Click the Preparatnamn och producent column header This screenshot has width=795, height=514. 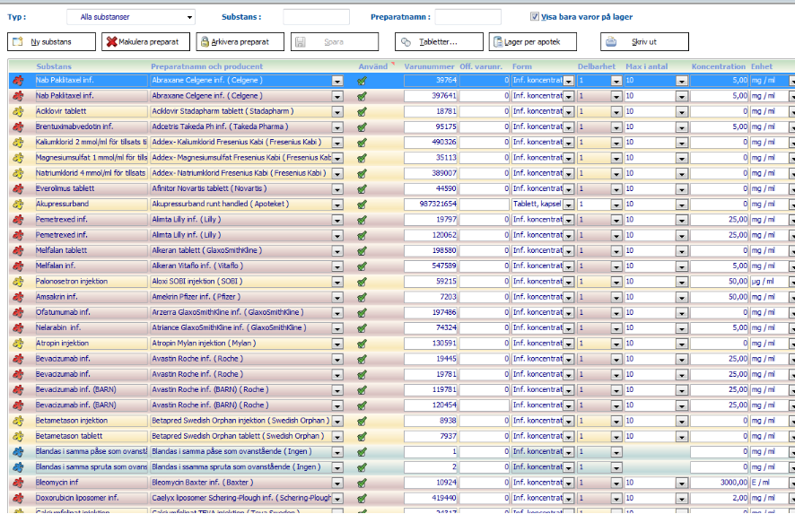tap(206, 66)
